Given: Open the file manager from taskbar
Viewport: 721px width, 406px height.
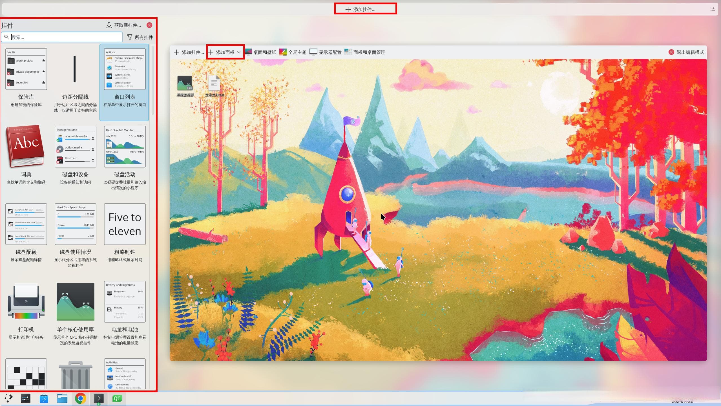Looking at the screenshot, I should (x=62, y=398).
